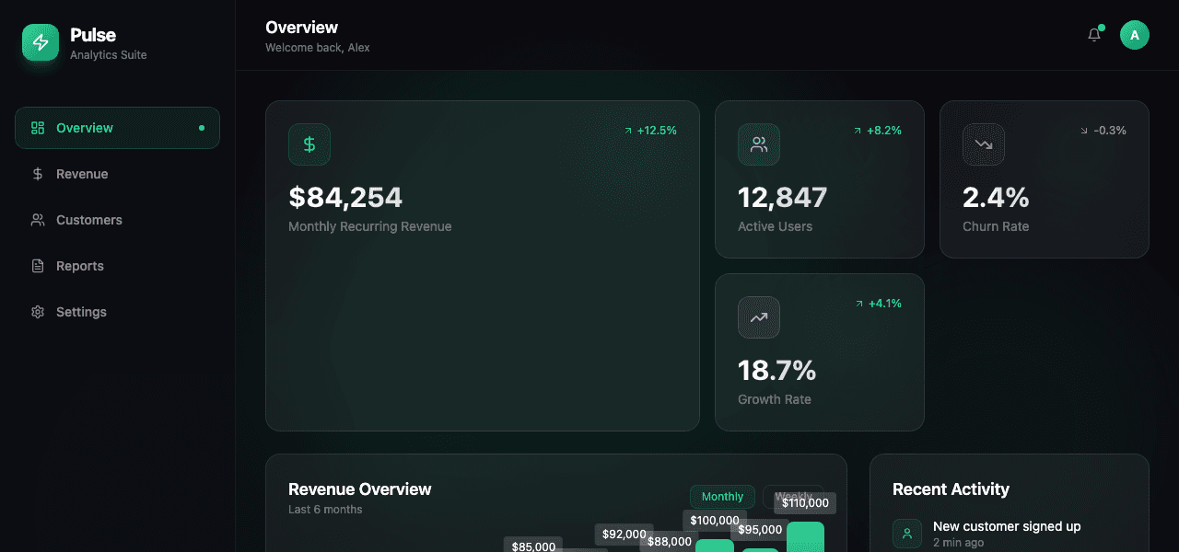Click the +8.2% change indicator

tap(878, 131)
